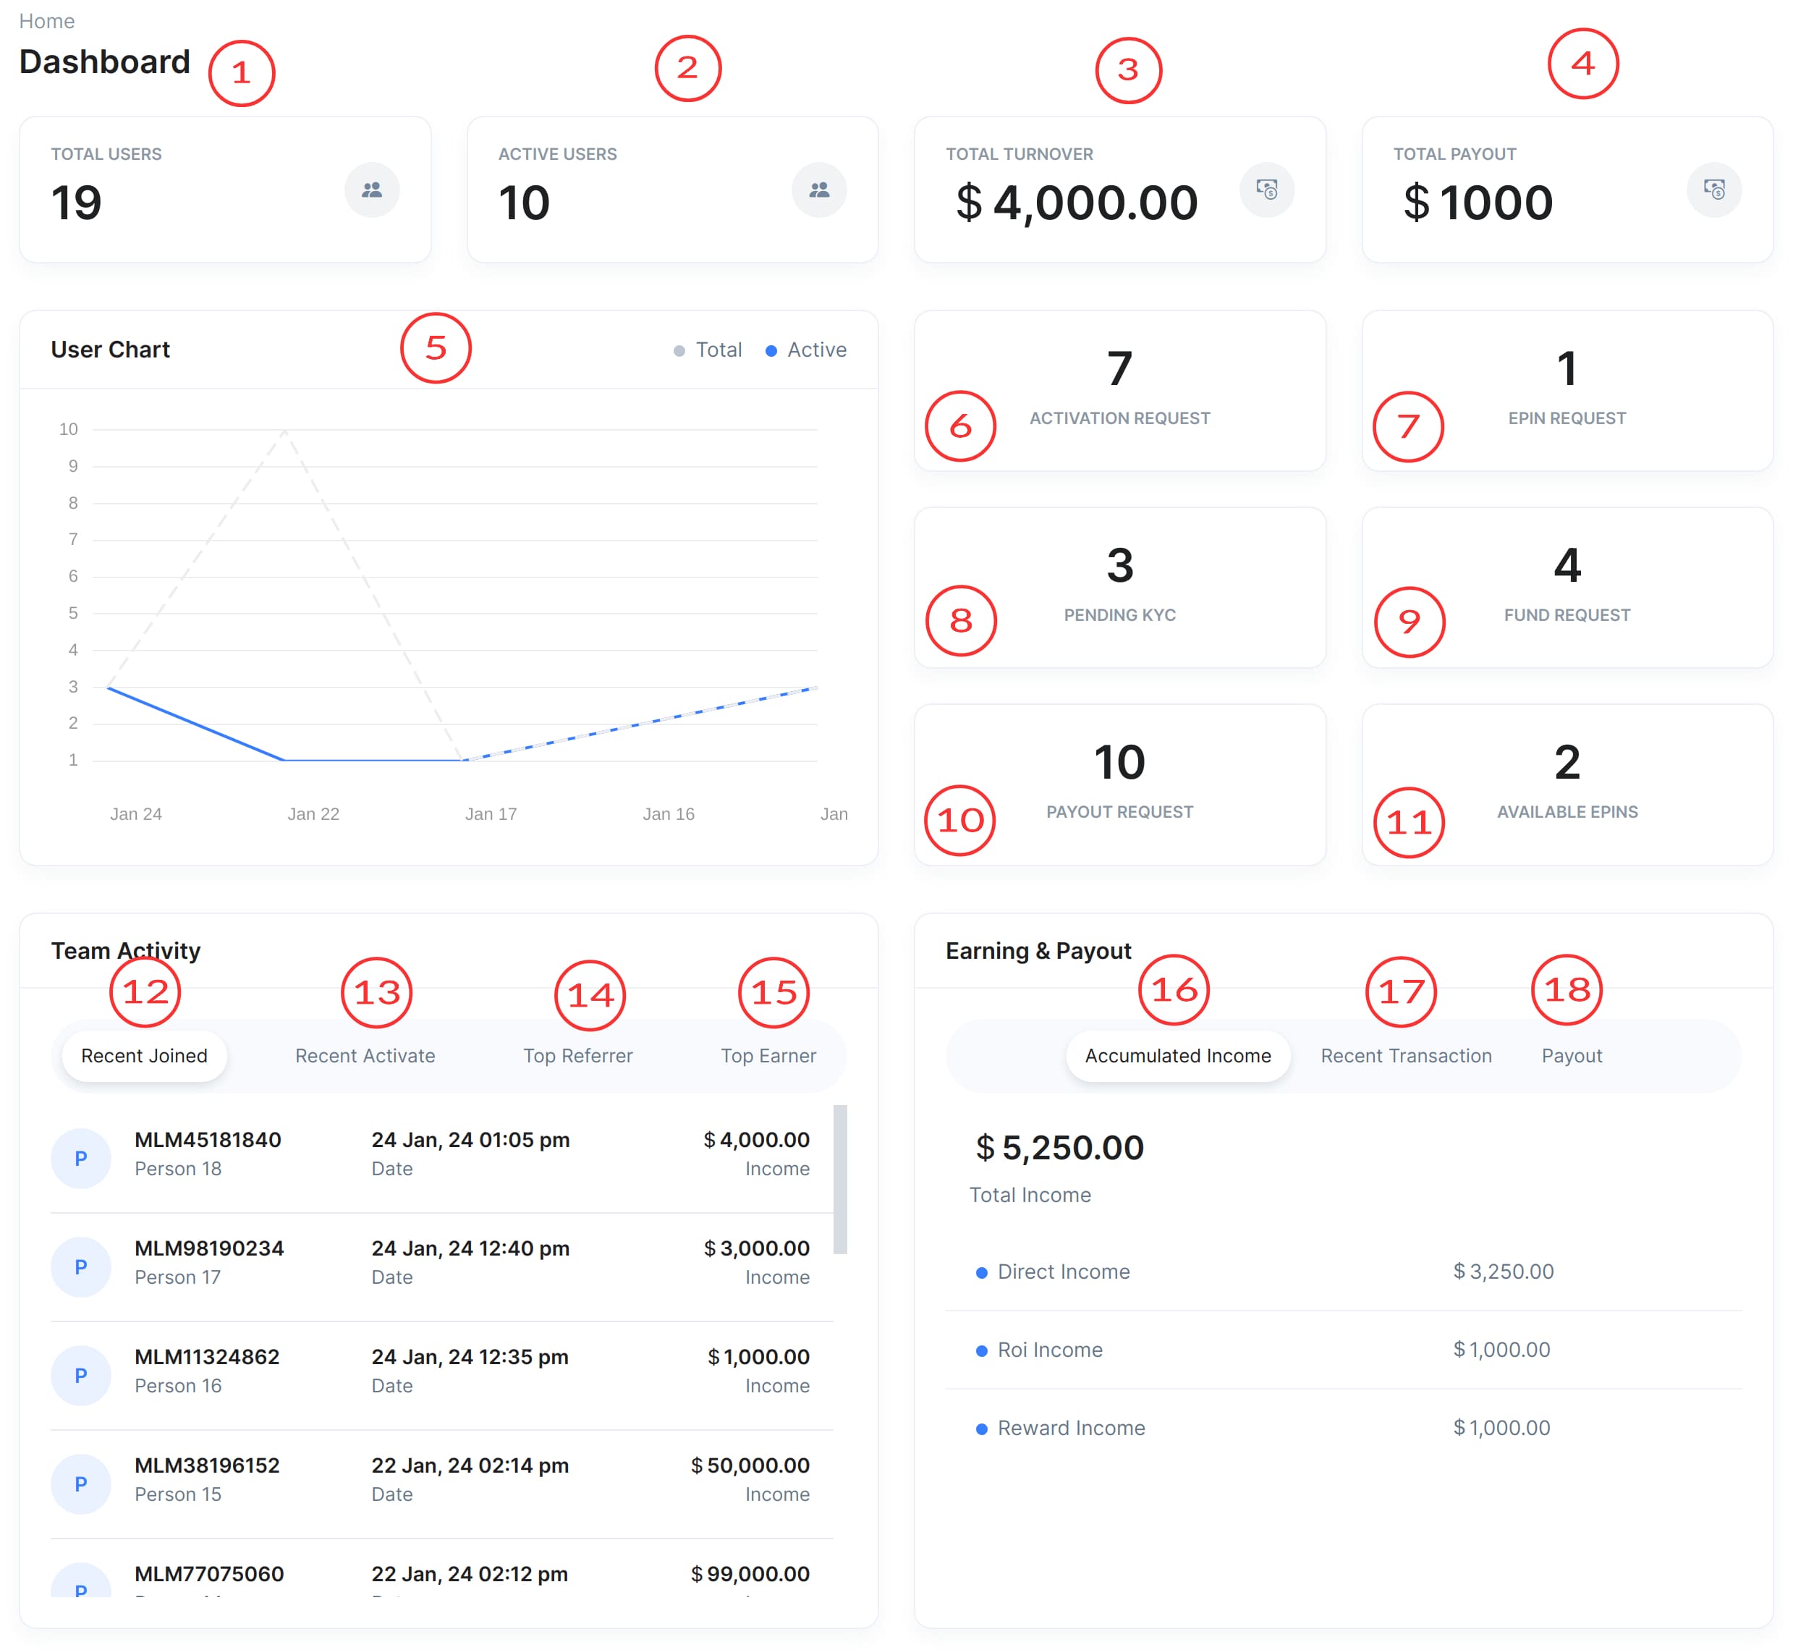Select the Top Earner tab

(x=768, y=1055)
